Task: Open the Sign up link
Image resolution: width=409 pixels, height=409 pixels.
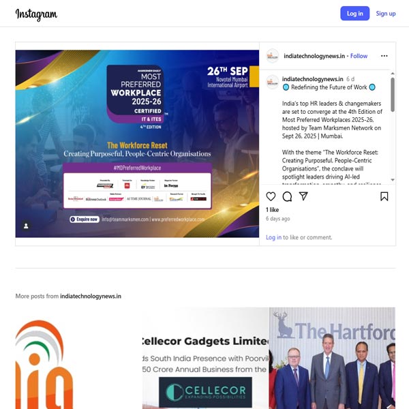Action: pos(386,14)
